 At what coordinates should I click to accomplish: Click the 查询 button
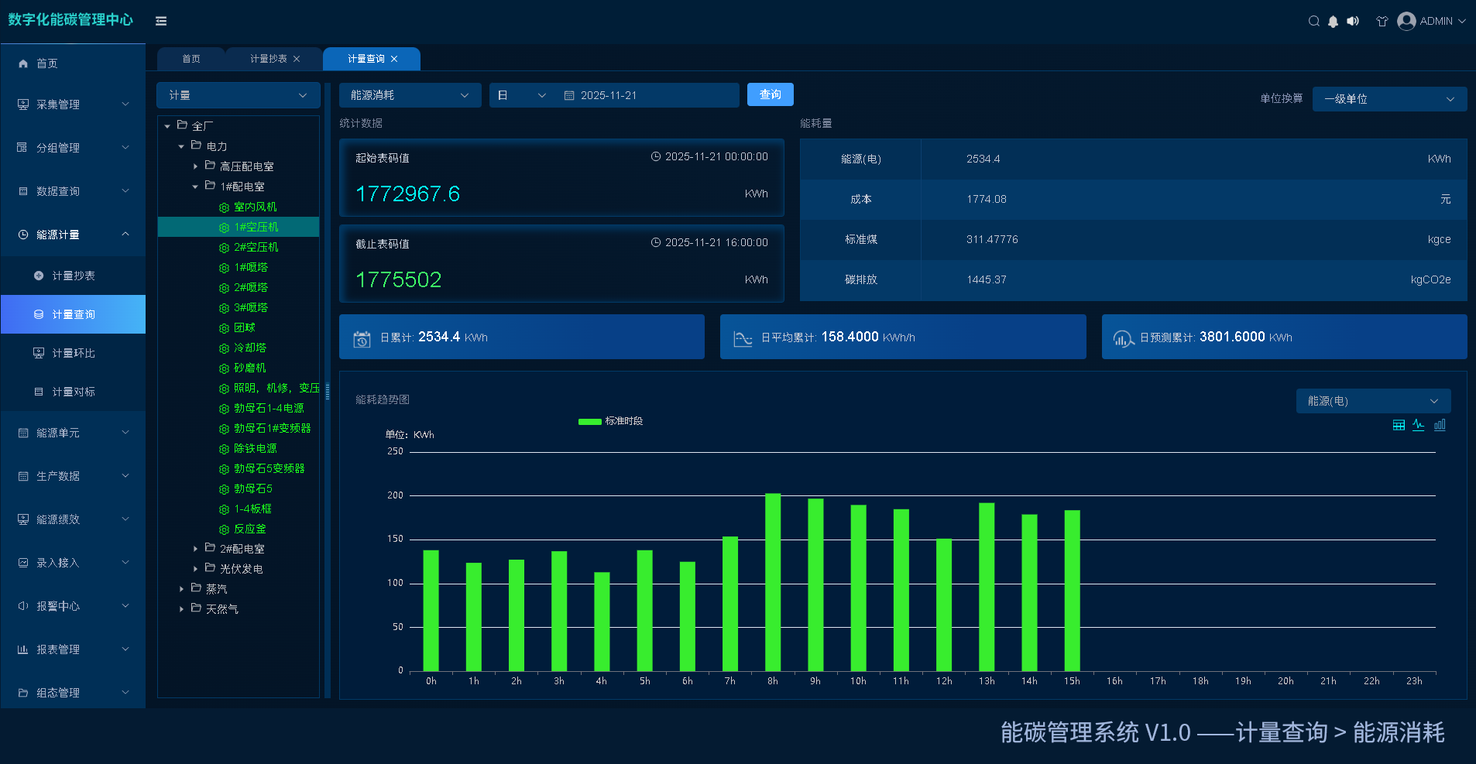point(771,94)
